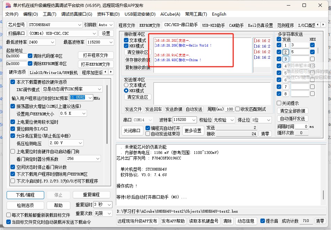Expand the 11.0592 MHz IRC frequency dropdown
This screenshot has width=331, height=230.
(90, 98)
